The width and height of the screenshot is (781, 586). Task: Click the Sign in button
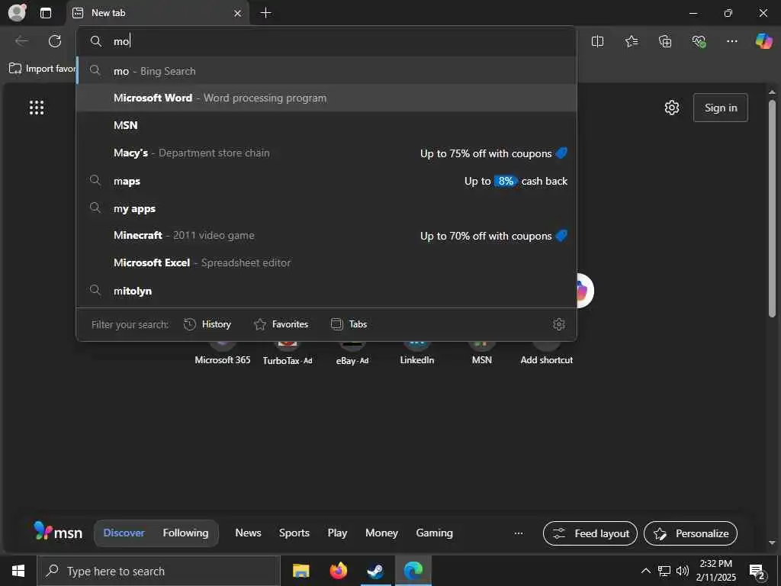pos(720,108)
